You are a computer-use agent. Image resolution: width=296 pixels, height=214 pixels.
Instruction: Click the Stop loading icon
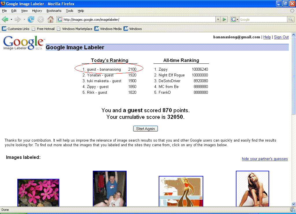(x=40, y=19)
